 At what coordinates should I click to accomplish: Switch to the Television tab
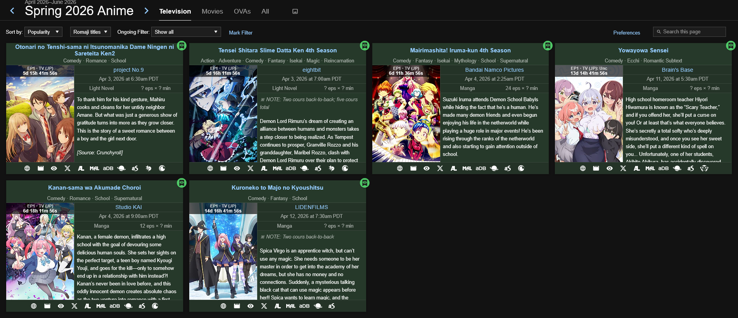point(175,11)
